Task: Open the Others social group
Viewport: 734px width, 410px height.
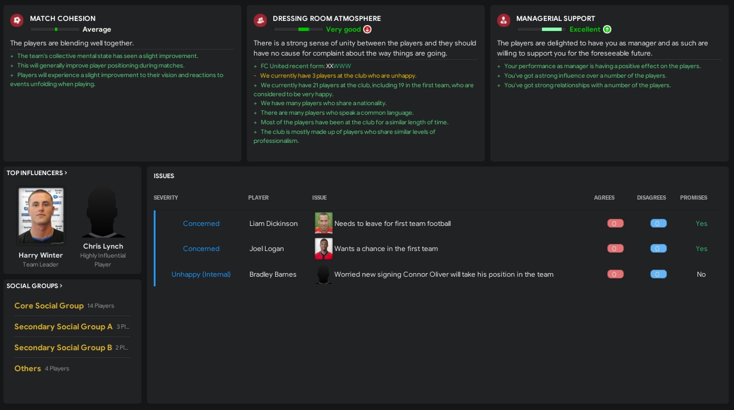Action: point(28,368)
